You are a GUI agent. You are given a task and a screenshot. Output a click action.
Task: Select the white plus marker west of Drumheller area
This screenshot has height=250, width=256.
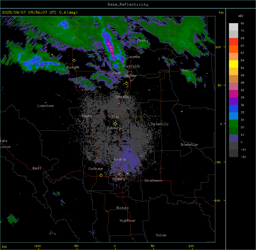pyautogui.click(x=182, y=111)
